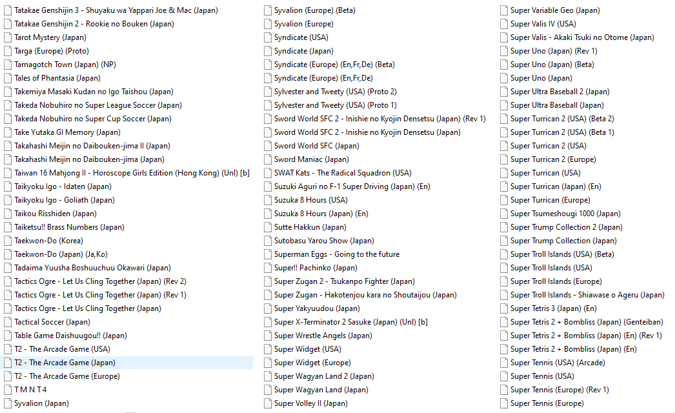Select Taiwan 16 Mahjong II Horoscope Girls Edition
The width and height of the screenshot is (675, 413).
tap(132, 173)
